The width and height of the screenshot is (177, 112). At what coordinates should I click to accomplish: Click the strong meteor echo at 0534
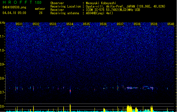pyautogui.click(x=70, y=90)
